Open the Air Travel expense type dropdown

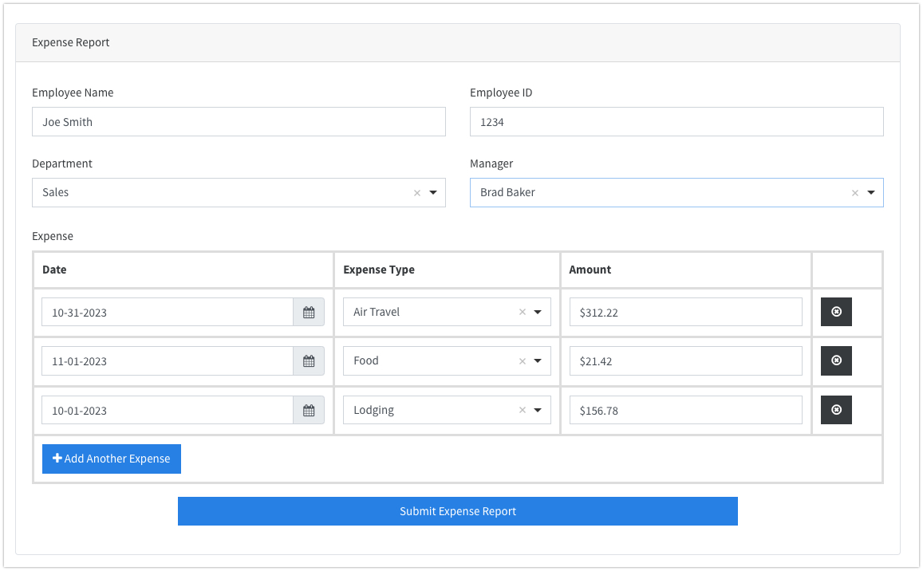click(x=538, y=313)
